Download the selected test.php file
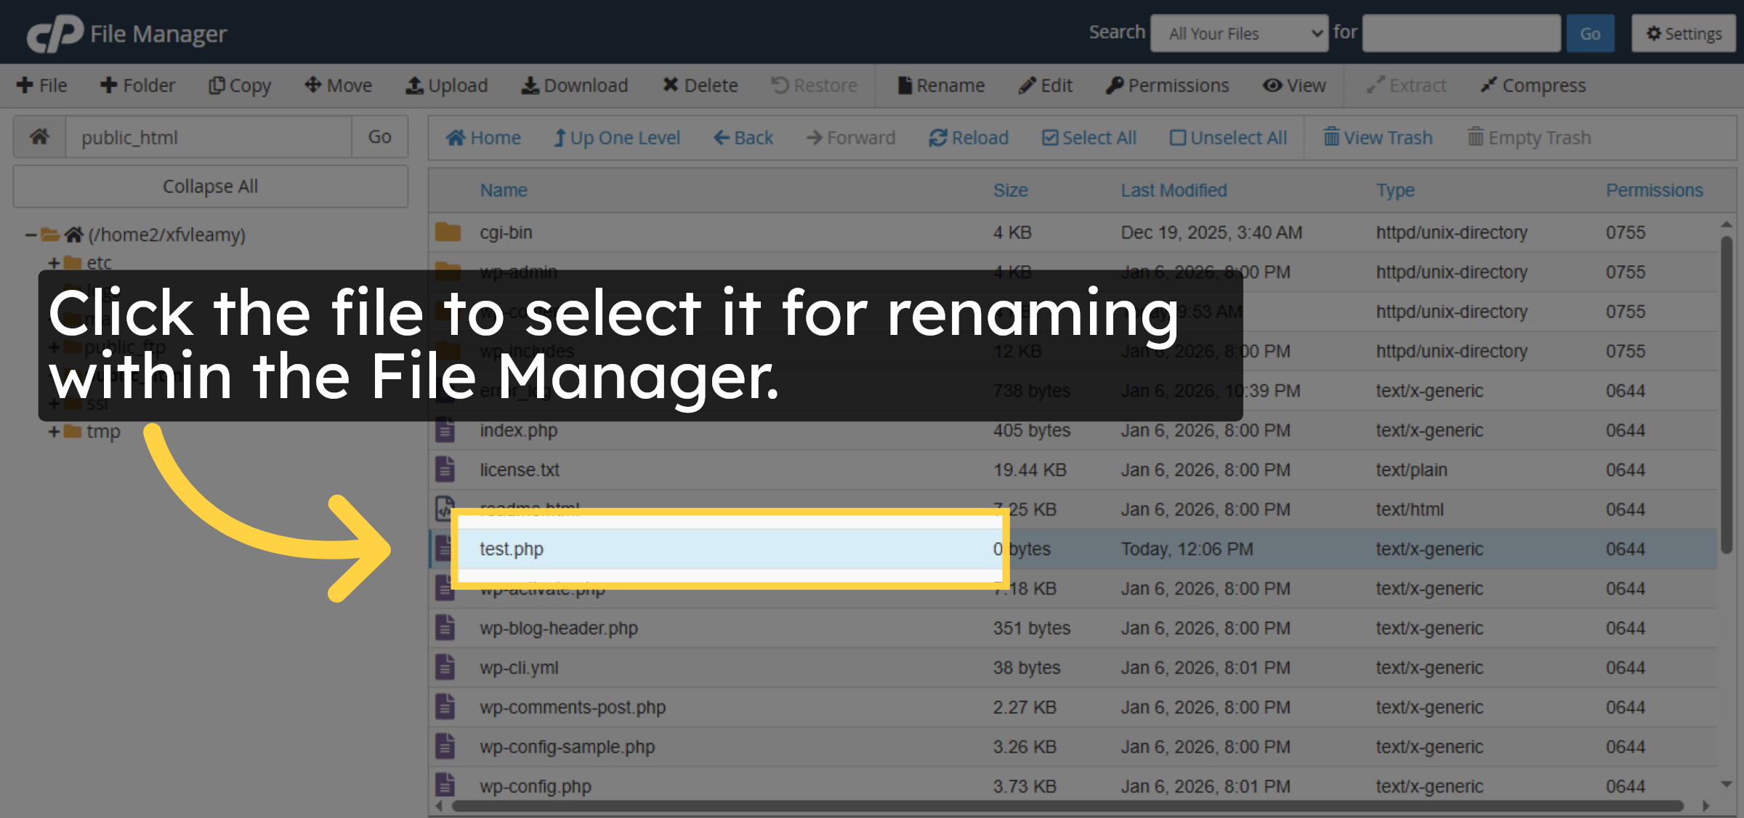The width and height of the screenshot is (1744, 818). [574, 85]
